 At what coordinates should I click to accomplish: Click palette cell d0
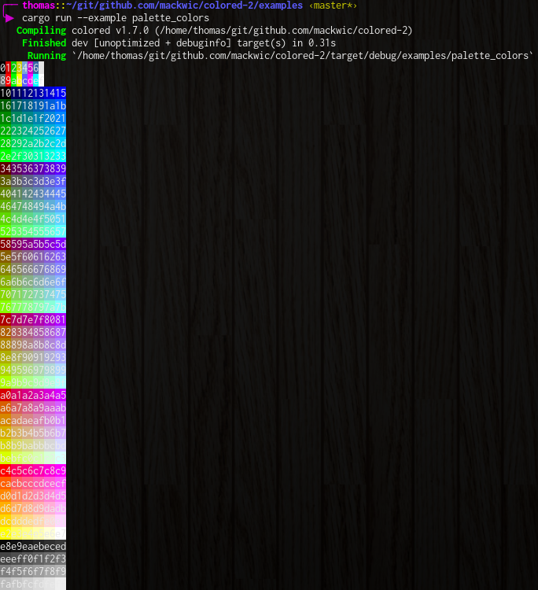[6, 496]
